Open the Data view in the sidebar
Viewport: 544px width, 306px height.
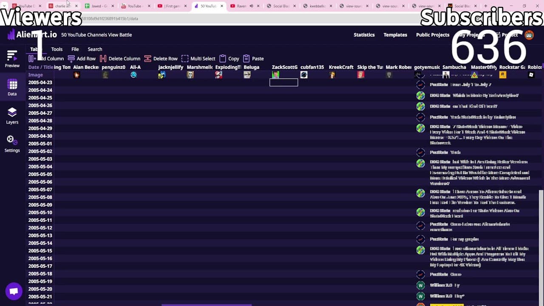tap(12, 88)
